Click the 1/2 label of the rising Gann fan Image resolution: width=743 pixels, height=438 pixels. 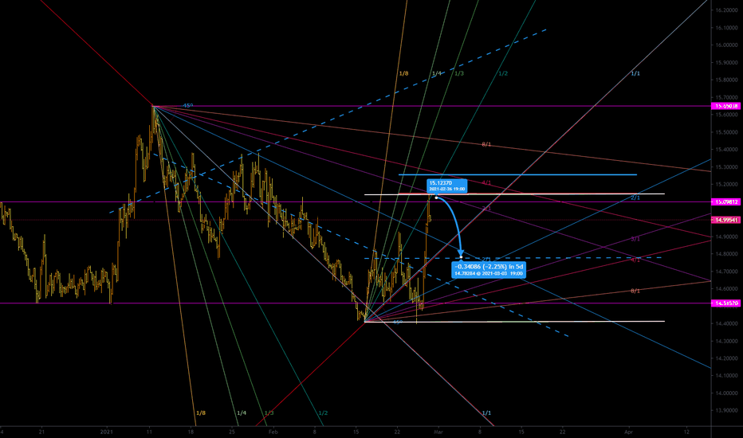(x=503, y=73)
